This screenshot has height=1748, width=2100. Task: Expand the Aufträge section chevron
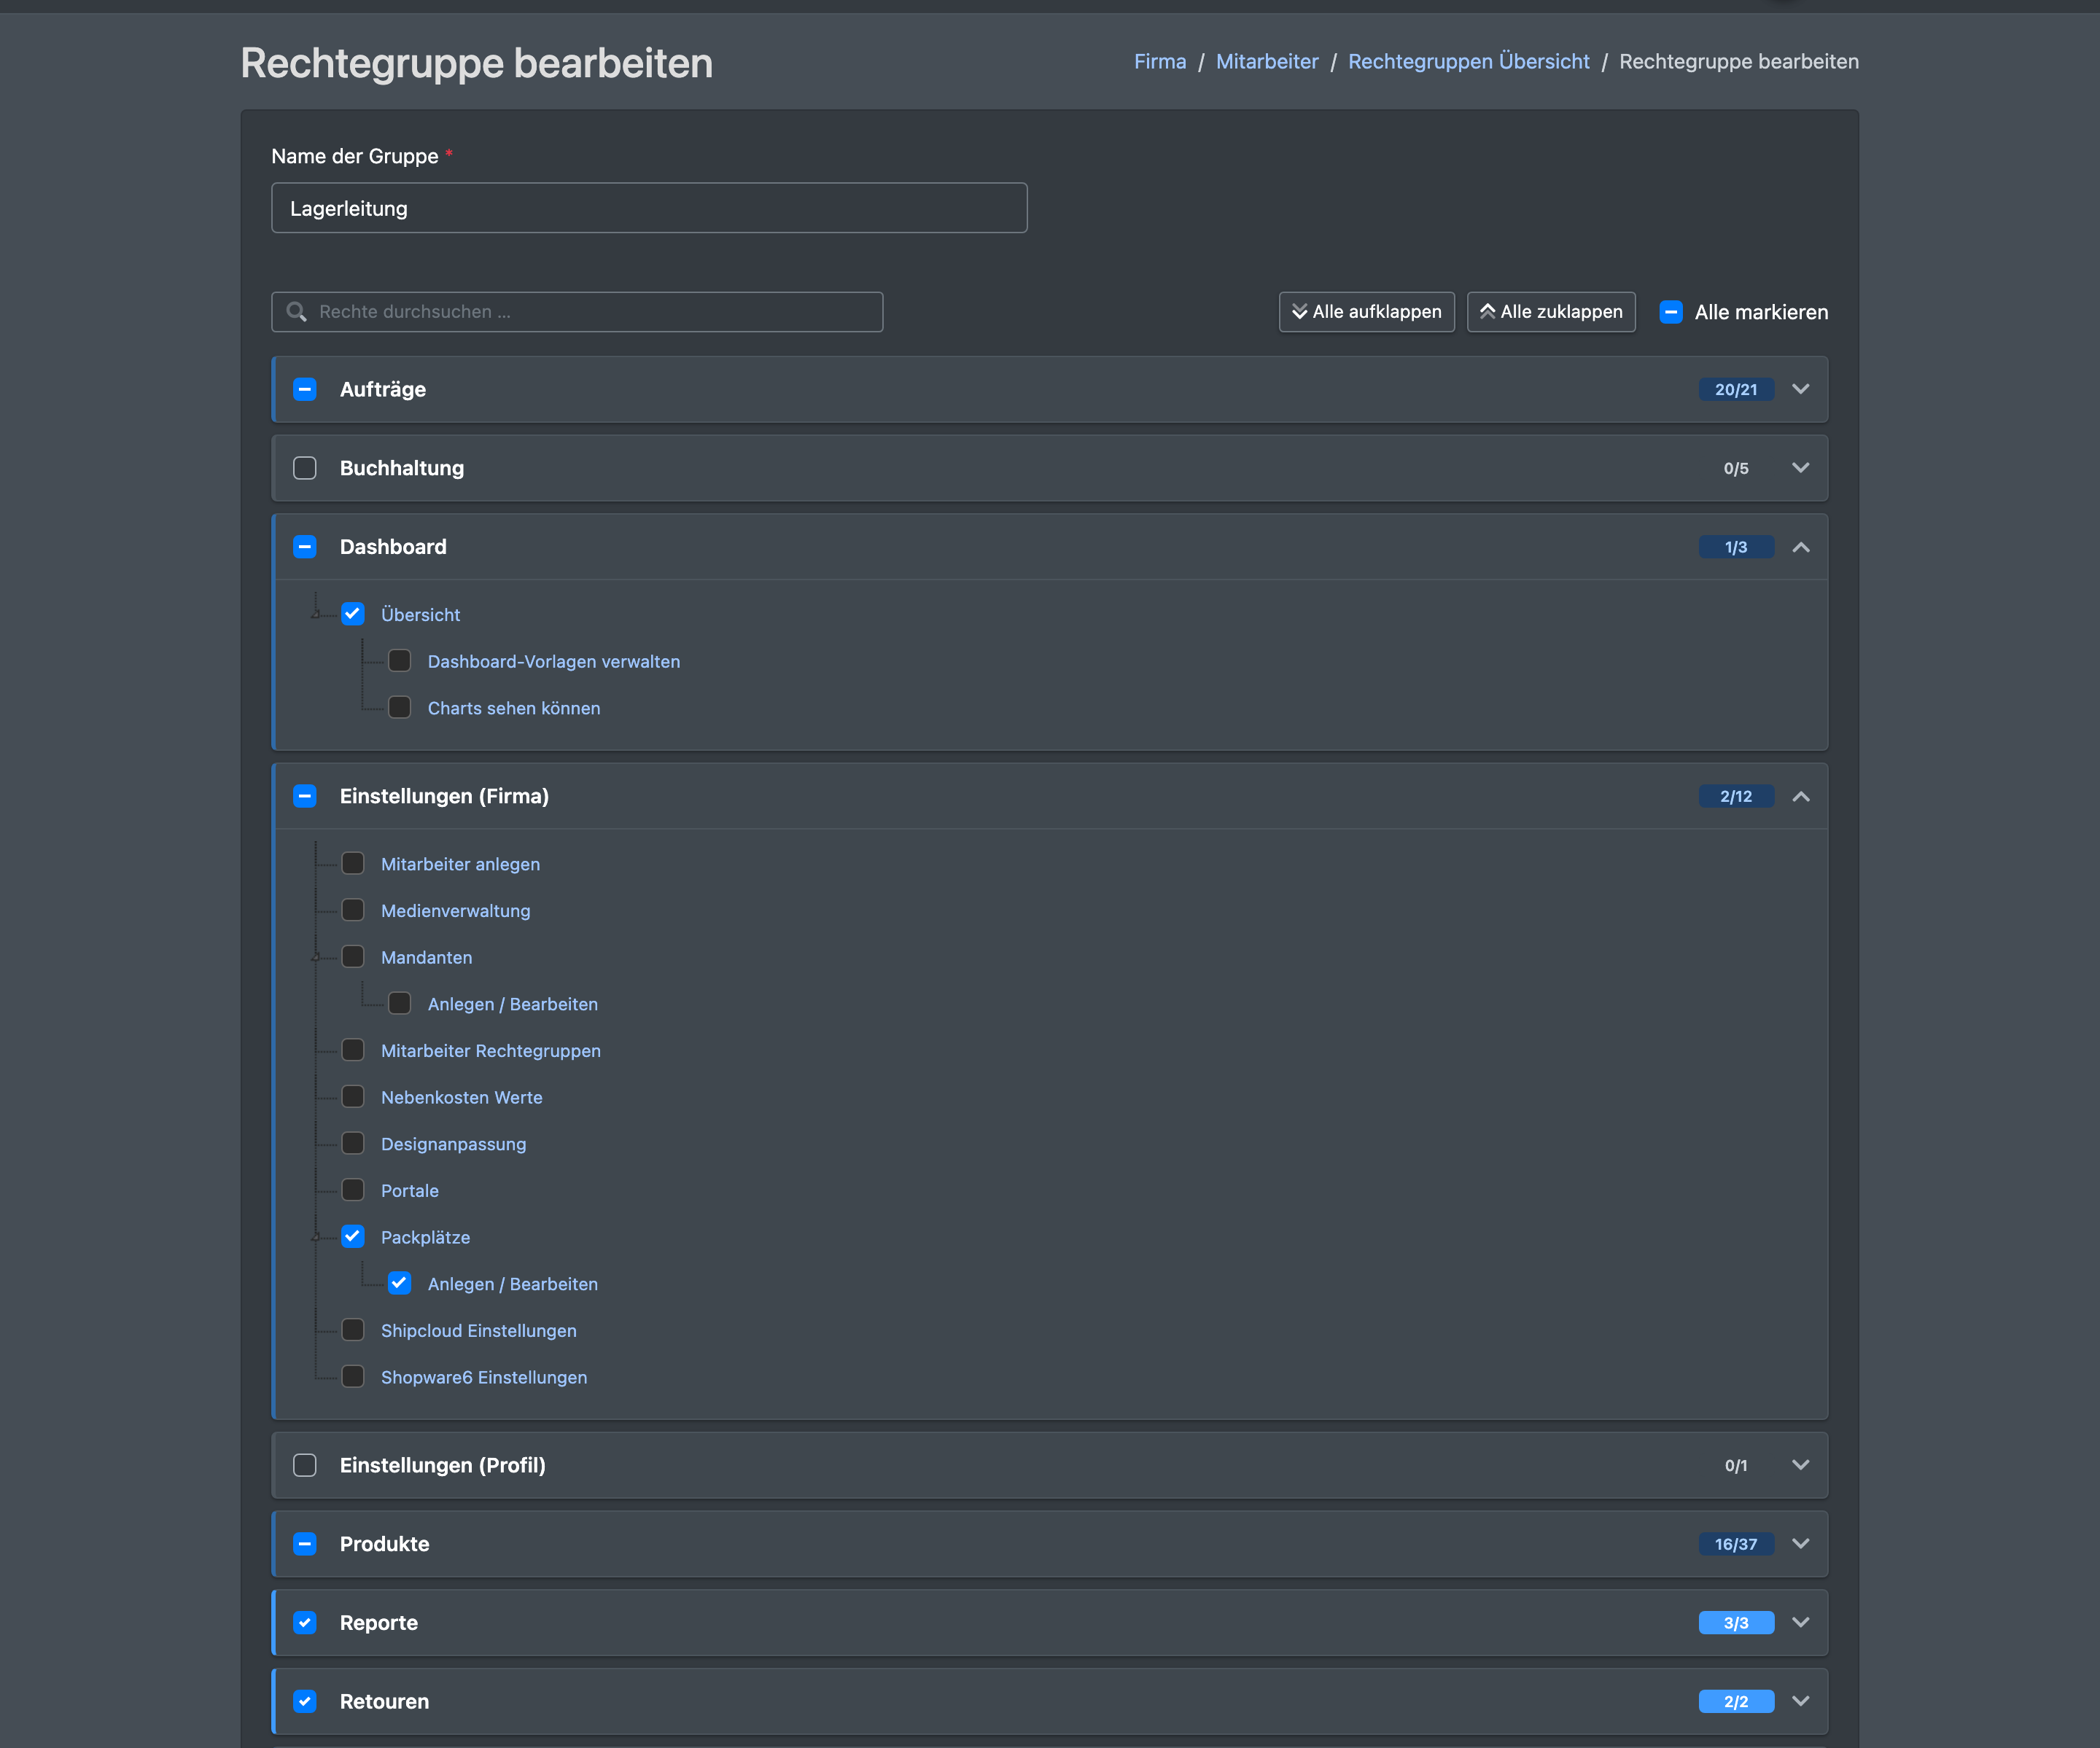pos(1800,390)
